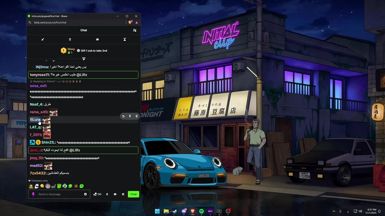Open emote image in mad52's message
385x216 pixels.
pyautogui.click(x=48, y=166)
